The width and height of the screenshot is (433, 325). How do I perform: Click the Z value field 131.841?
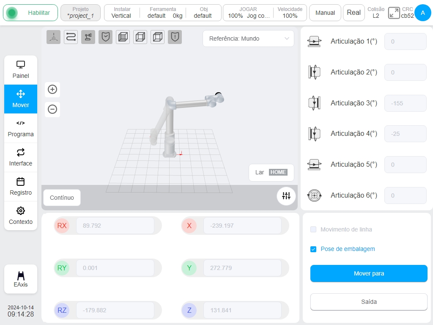tap(242, 310)
